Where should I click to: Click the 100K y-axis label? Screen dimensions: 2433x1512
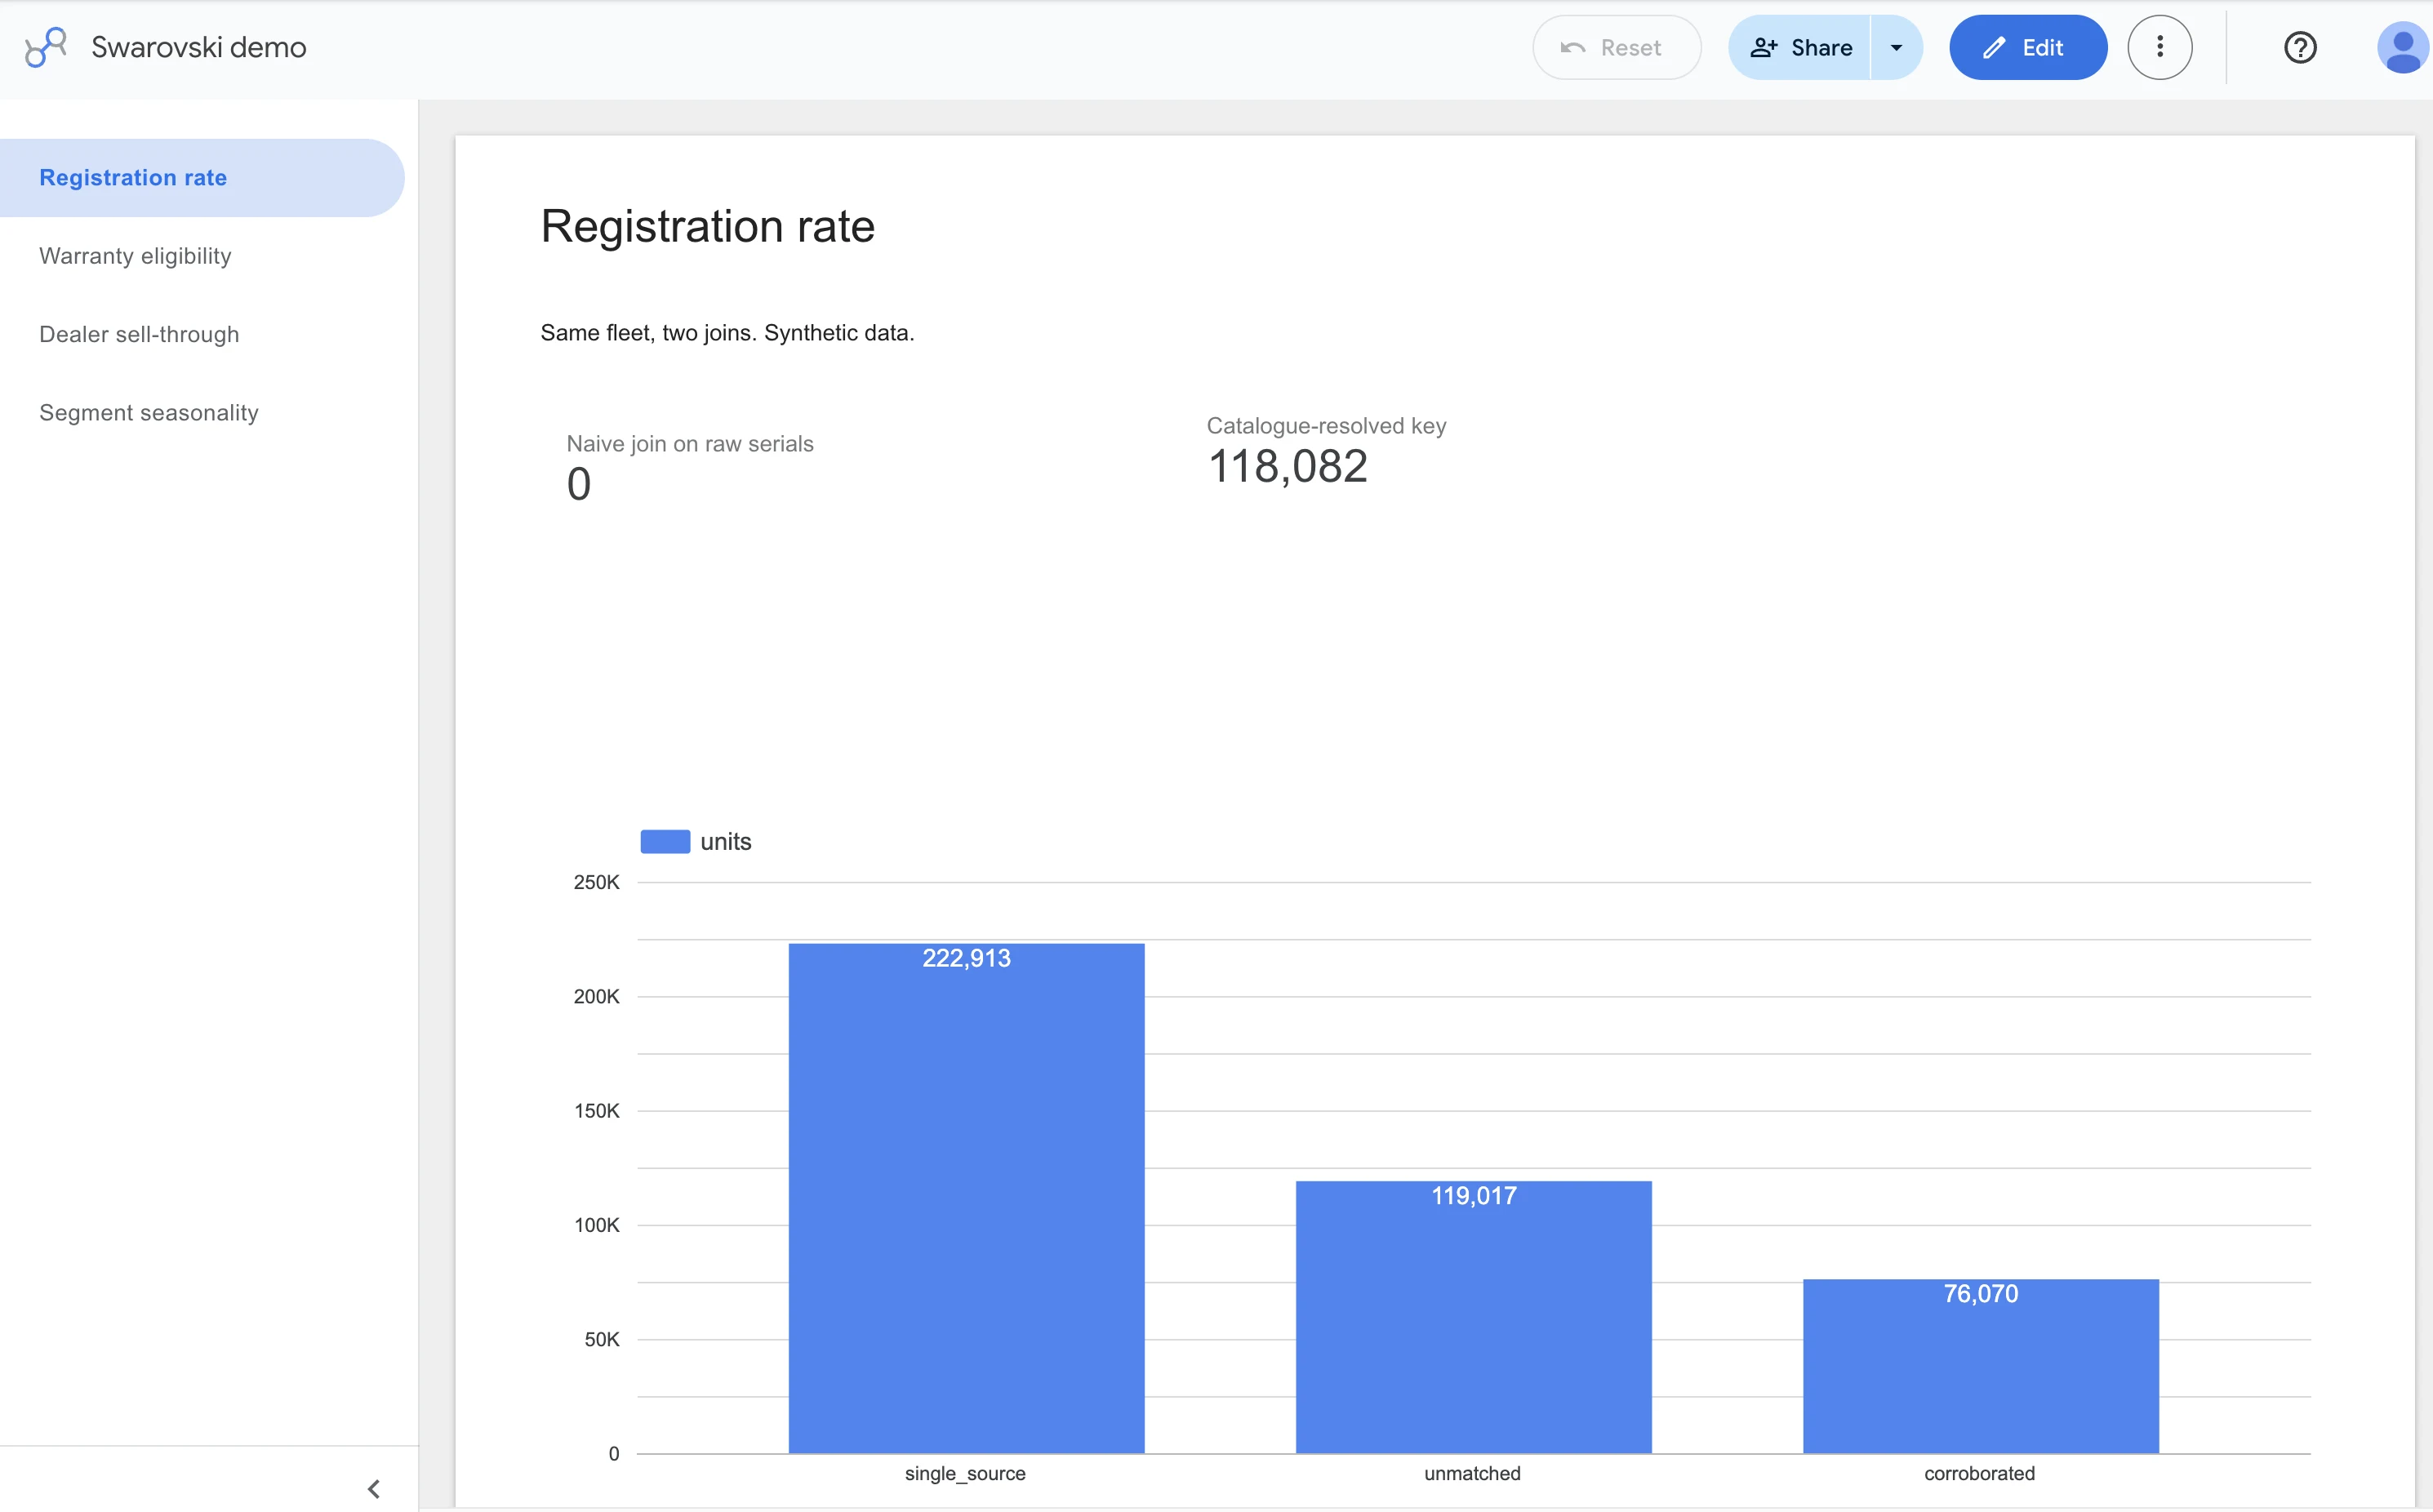click(x=596, y=1225)
